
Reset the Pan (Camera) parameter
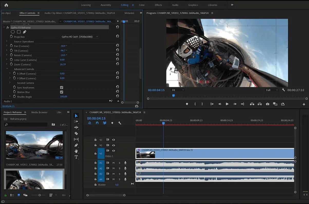click(117, 46)
